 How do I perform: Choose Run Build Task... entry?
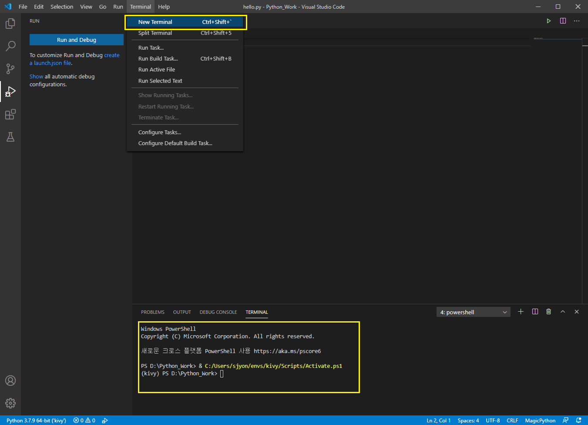coord(185,59)
